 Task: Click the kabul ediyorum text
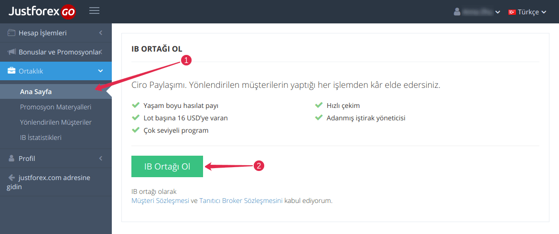[x=308, y=201]
